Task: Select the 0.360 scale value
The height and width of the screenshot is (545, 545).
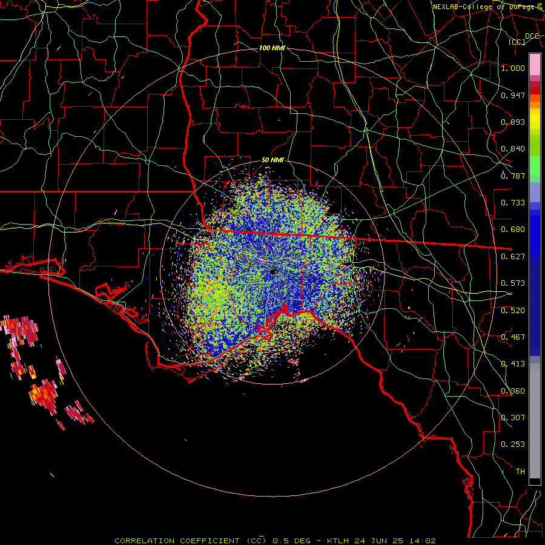Action: click(x=513, y=391)
